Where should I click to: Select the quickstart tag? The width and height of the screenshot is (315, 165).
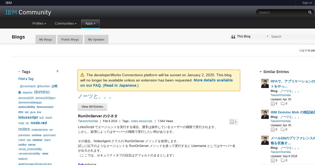point(49,135)
